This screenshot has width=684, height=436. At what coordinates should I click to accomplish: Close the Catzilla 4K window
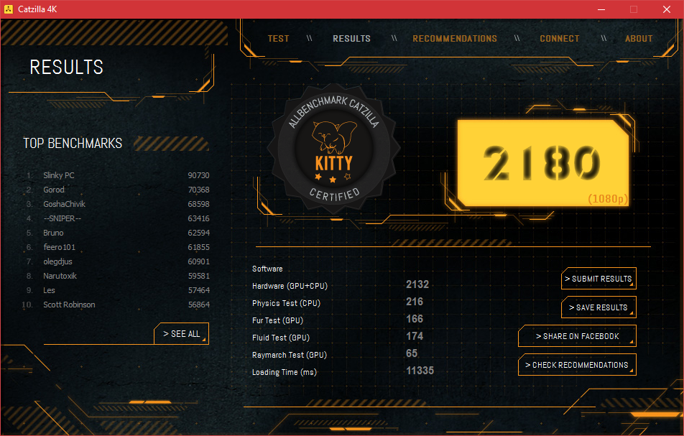click(x=667, y=9)
